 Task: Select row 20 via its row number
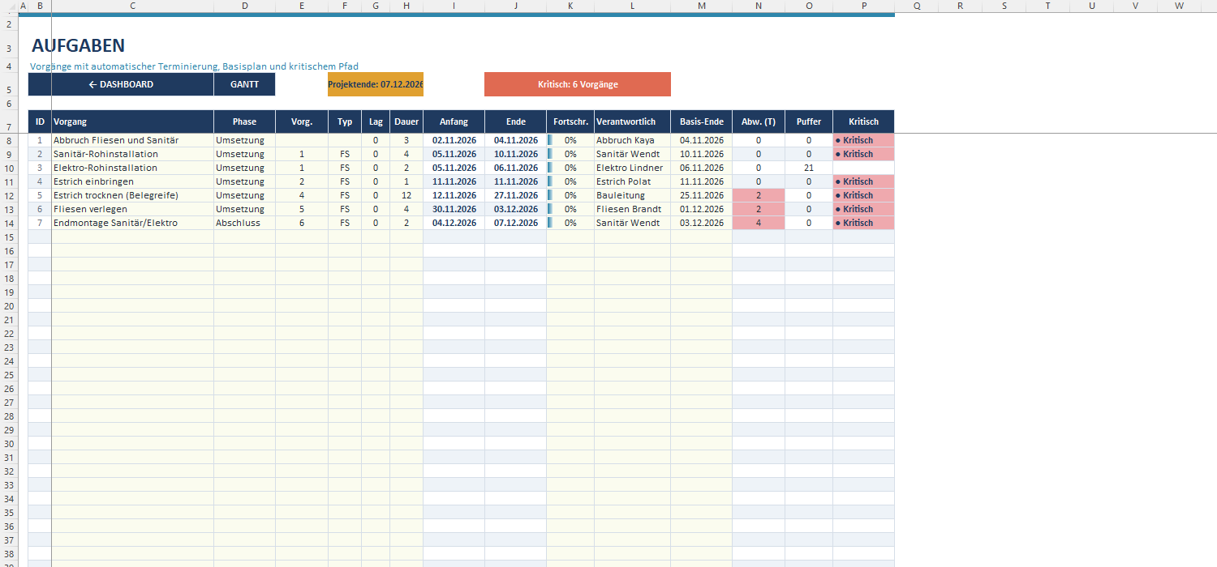tap(9, 305)
